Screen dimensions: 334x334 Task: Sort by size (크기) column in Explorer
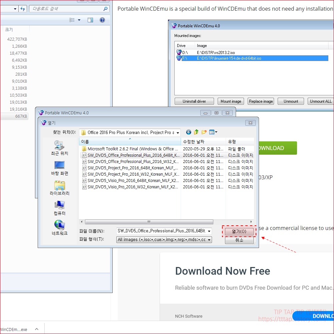pos(16,30)
